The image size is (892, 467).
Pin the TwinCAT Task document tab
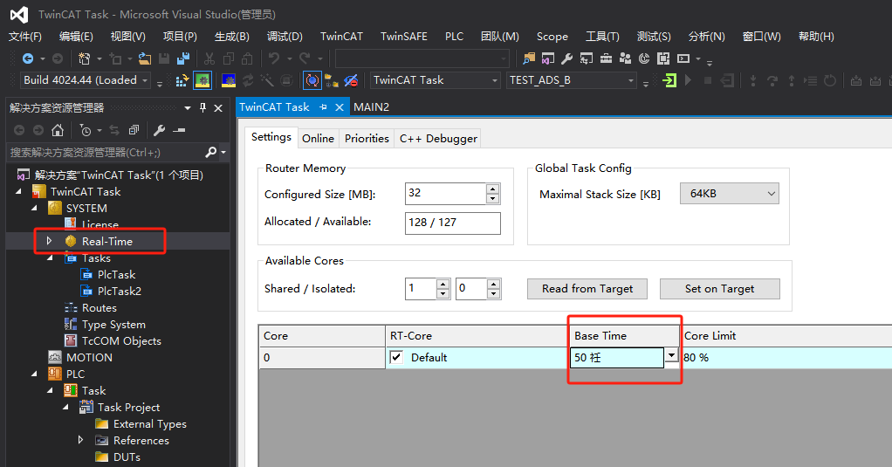tap(323, 107)
